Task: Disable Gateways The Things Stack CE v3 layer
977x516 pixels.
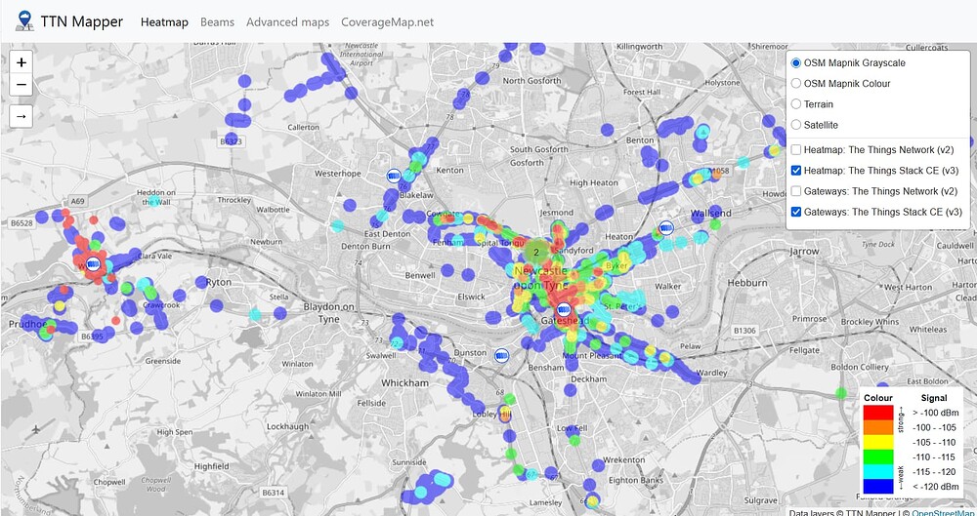Action: [x=795, y=212]
